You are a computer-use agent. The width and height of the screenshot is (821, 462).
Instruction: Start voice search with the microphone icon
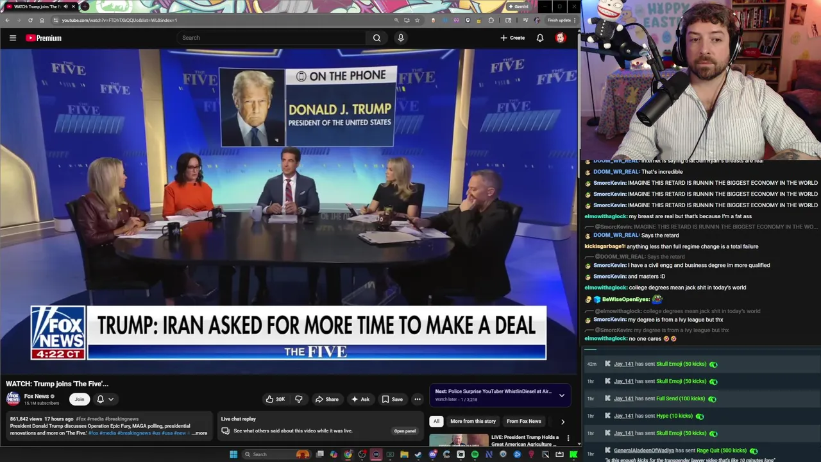click(401, 38)
